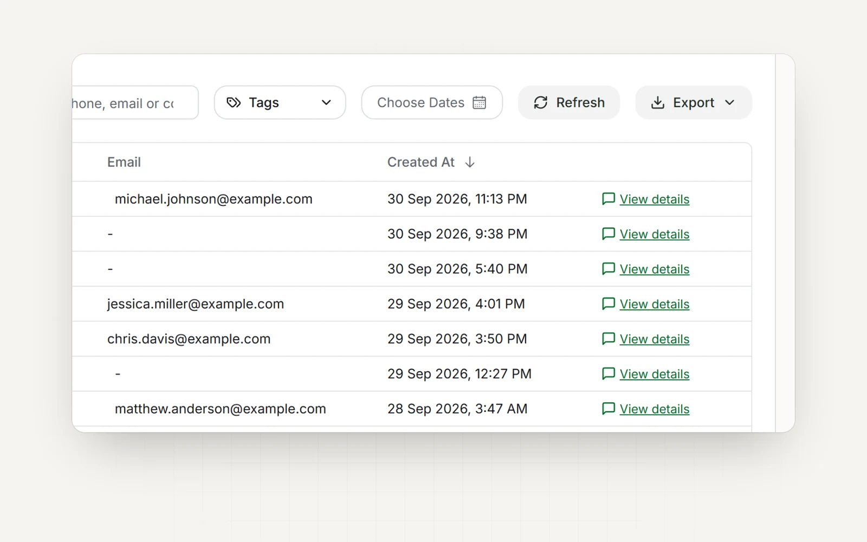867x542 pixels.
Task: Click the 28 Sep 2026, 3:47 AM date
Action: [x=457, y=409]
